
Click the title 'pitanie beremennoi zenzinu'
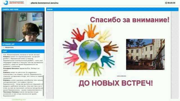tap(44, 3)
